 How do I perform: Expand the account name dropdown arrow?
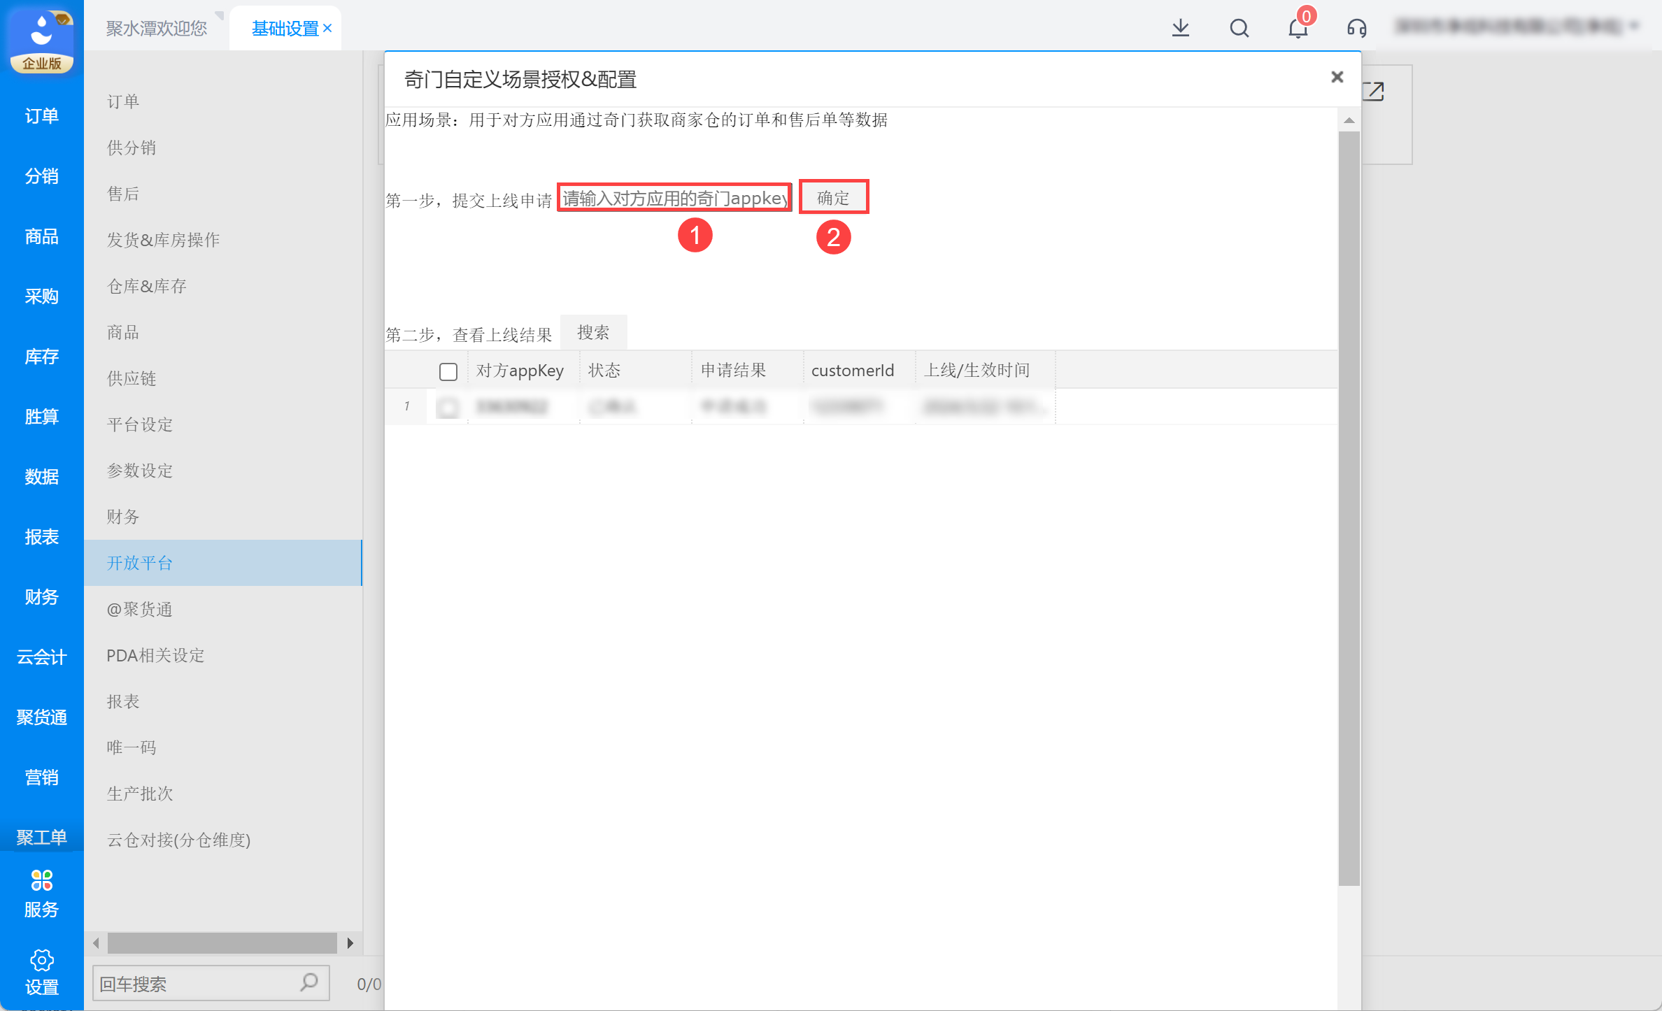1635,27
